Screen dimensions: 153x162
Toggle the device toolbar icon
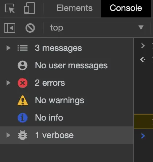pyautogui.click(x=30, y=8)
